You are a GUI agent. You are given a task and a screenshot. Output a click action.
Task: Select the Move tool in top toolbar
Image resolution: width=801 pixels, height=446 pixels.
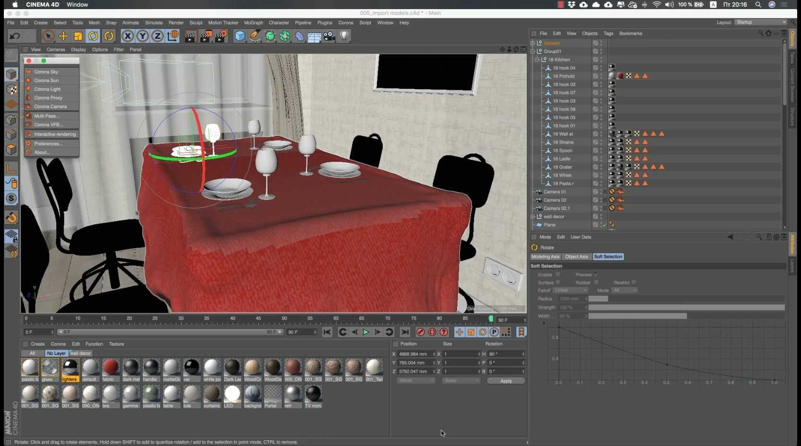pyautogui.click(x=63, y=36)
